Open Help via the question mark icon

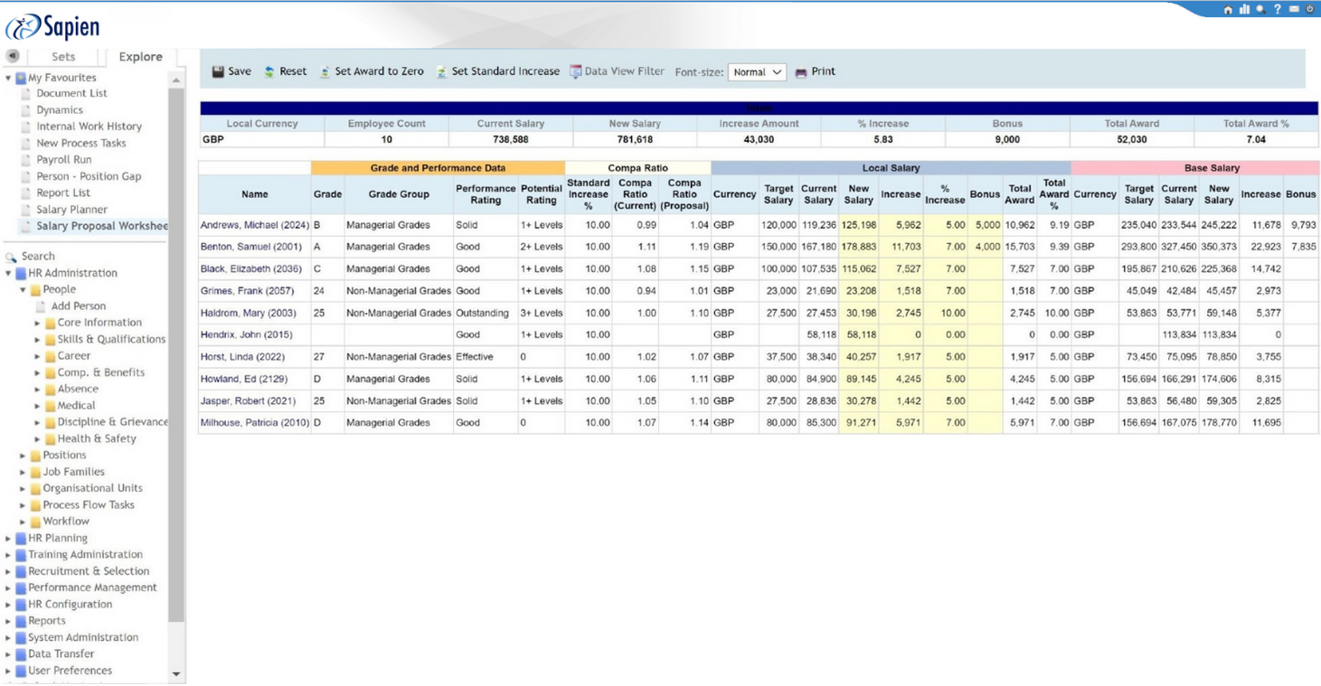pyautogui.click(x=1278, y=10)
